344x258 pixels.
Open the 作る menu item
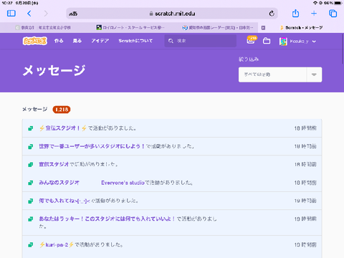point(59,41)
